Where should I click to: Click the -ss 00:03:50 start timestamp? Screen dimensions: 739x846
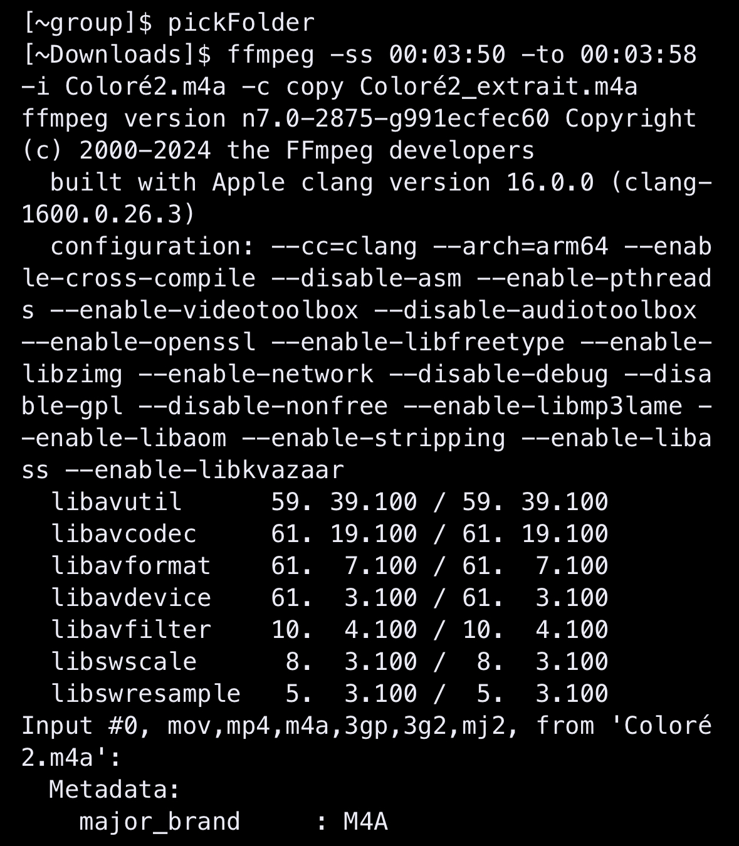[417, 55]
